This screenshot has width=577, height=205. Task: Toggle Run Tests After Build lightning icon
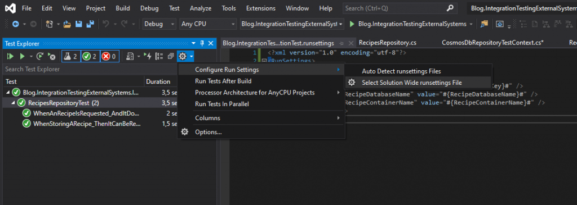coord(148,56)
